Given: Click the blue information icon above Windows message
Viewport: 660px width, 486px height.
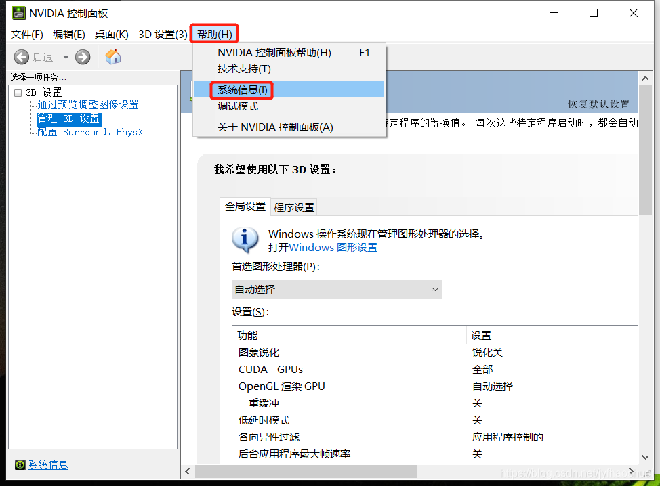Looking at the screenshot, I should tap(245, 240).
